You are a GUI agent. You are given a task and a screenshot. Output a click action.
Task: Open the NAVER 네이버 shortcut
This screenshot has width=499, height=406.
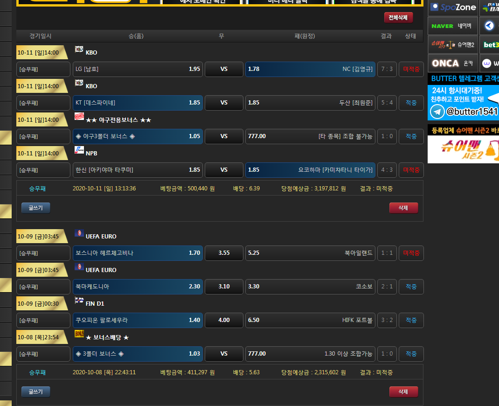[452, 26]
